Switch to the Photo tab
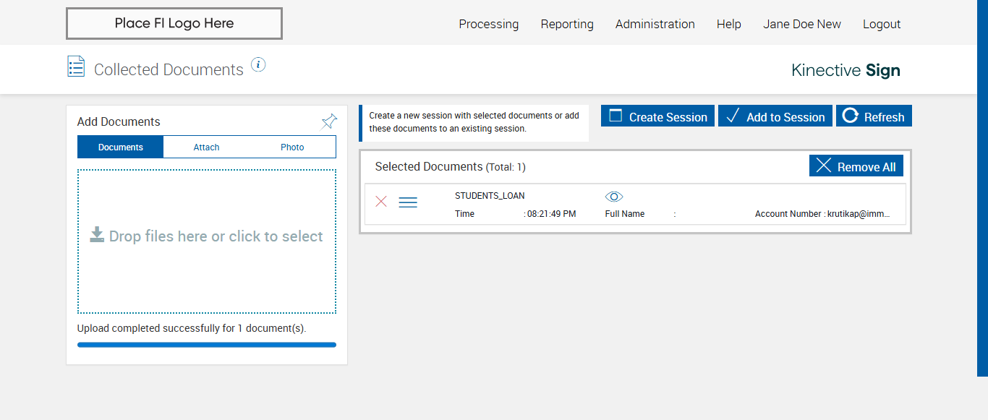The height and width of the screenshot is (420, 988). 292,147
